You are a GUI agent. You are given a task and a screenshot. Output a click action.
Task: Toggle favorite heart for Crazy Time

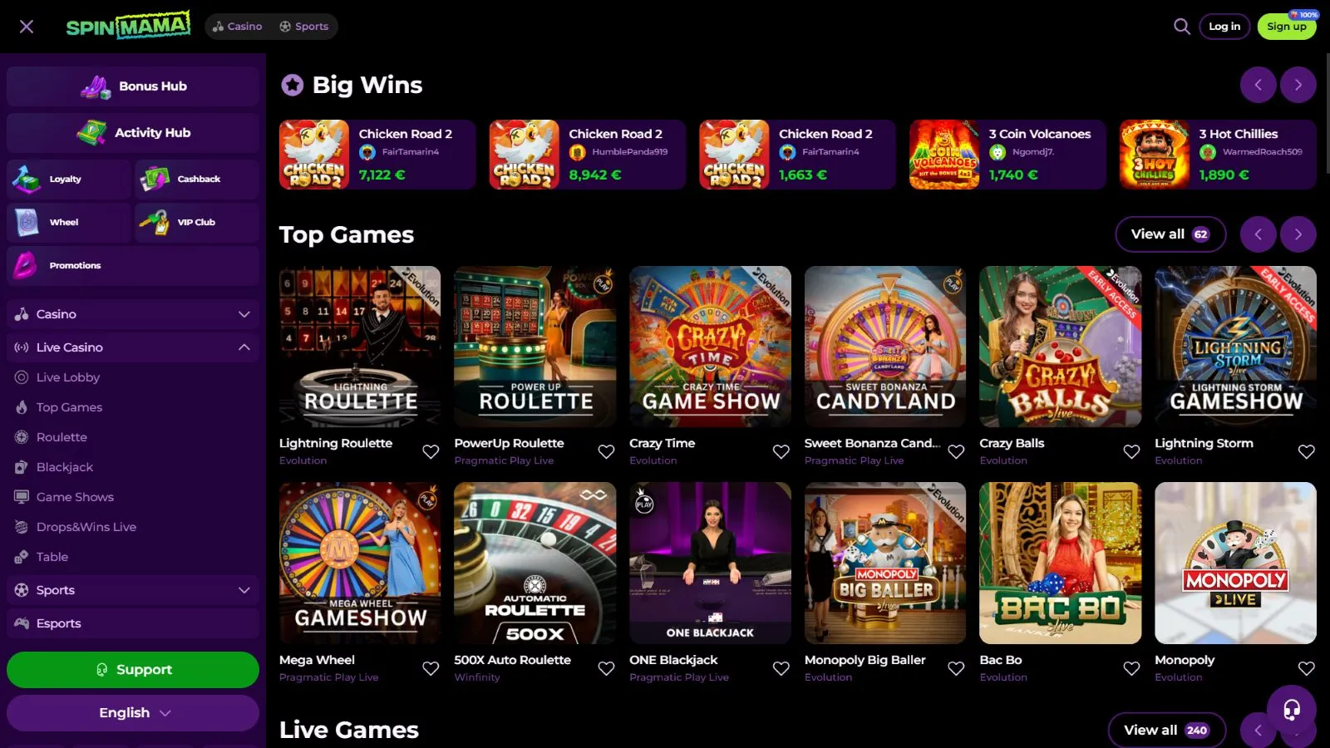coord(781,451)
